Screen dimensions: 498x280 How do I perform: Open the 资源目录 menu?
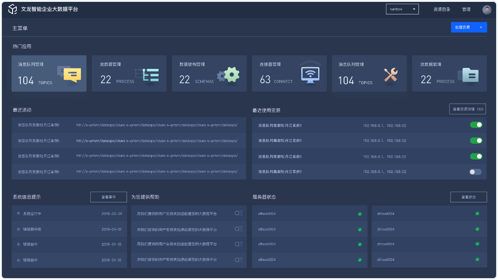pyautogui.click(x=442, y=9)
